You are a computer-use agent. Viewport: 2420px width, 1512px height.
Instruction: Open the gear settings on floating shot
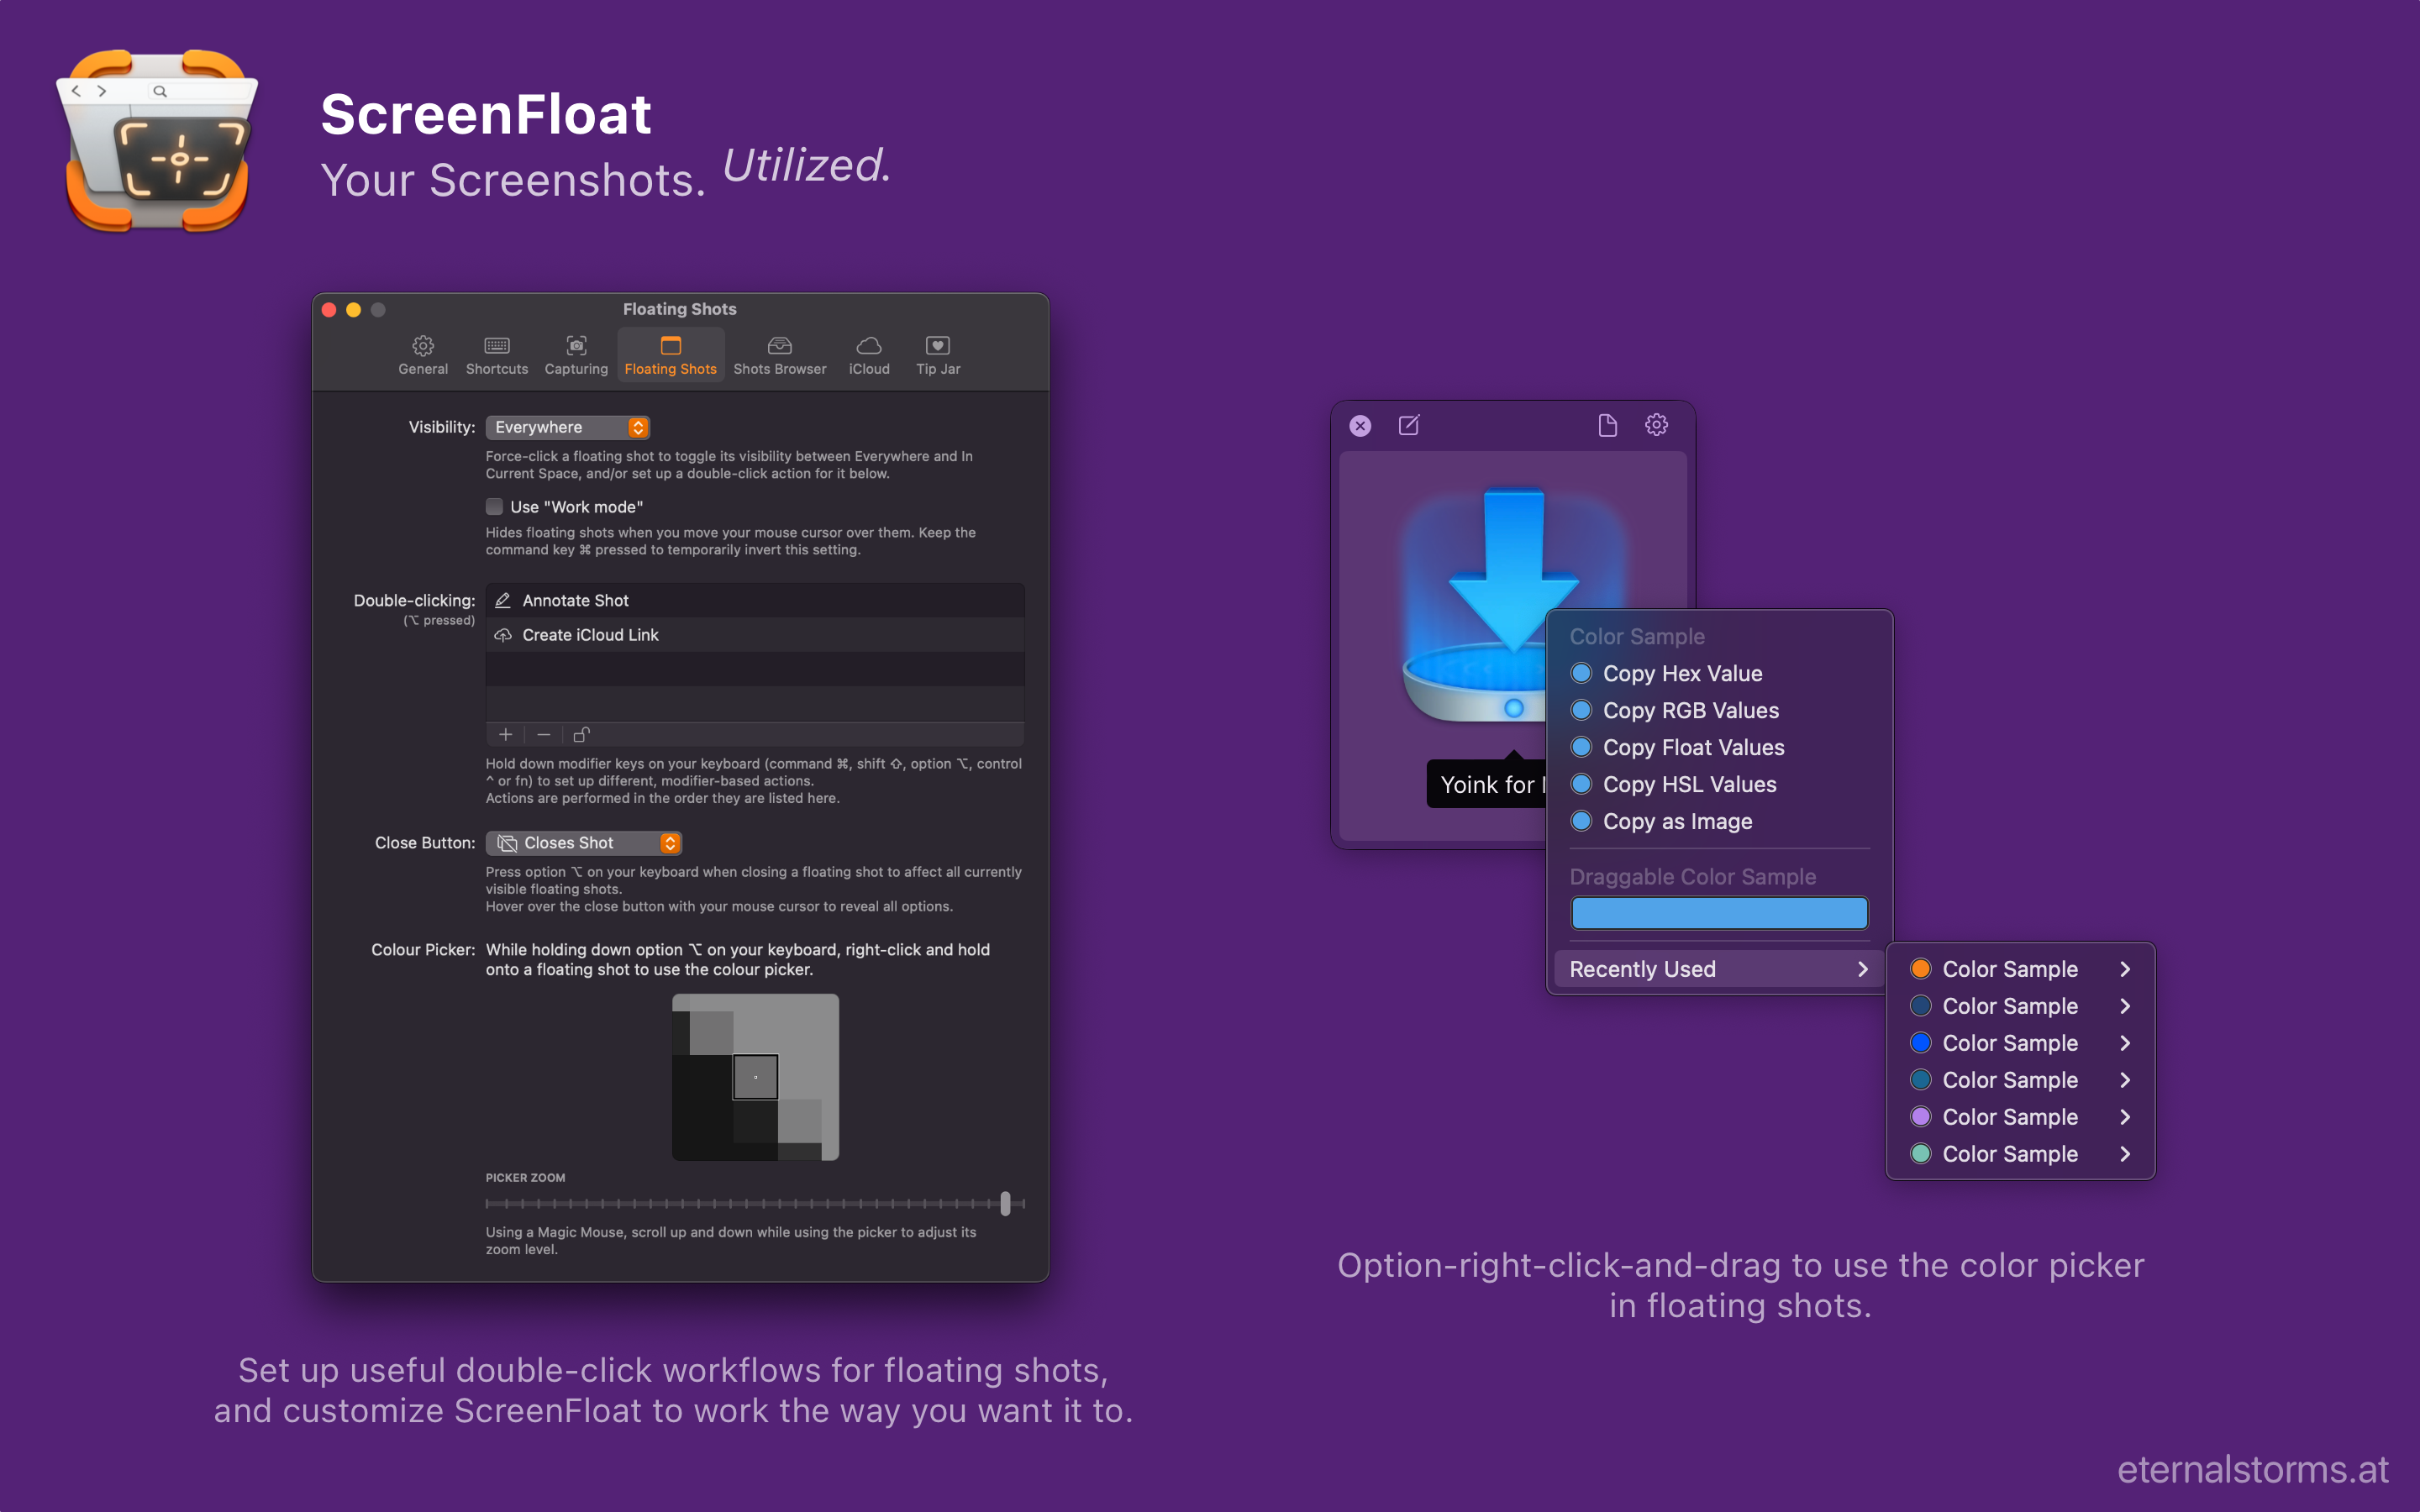(1656, 426)
